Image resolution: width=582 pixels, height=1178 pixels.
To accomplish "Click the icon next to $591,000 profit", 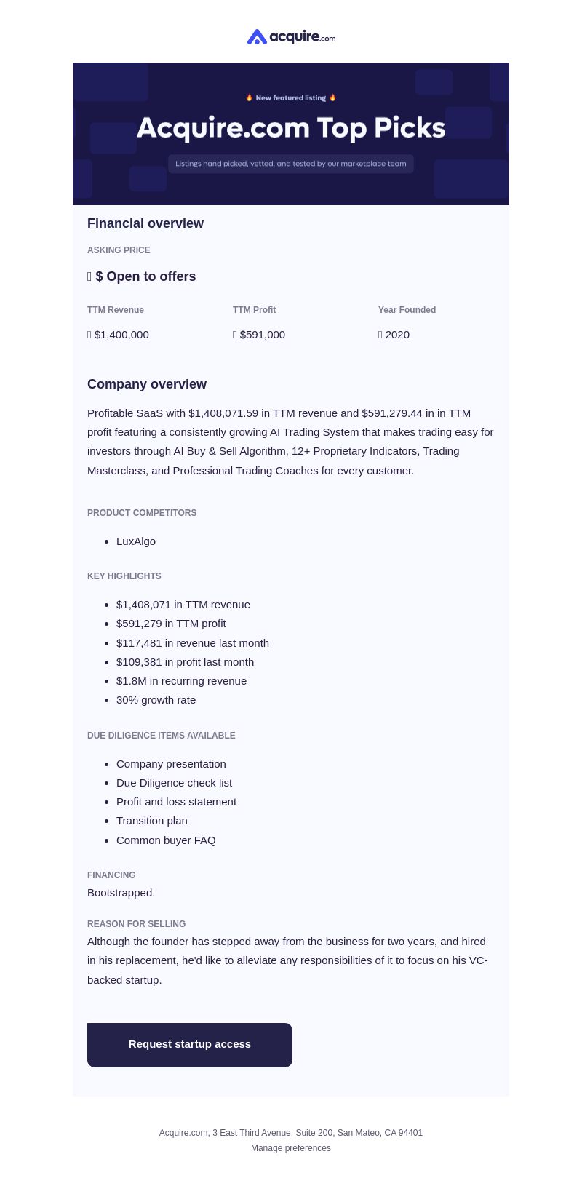I will (x=235, y=335).
